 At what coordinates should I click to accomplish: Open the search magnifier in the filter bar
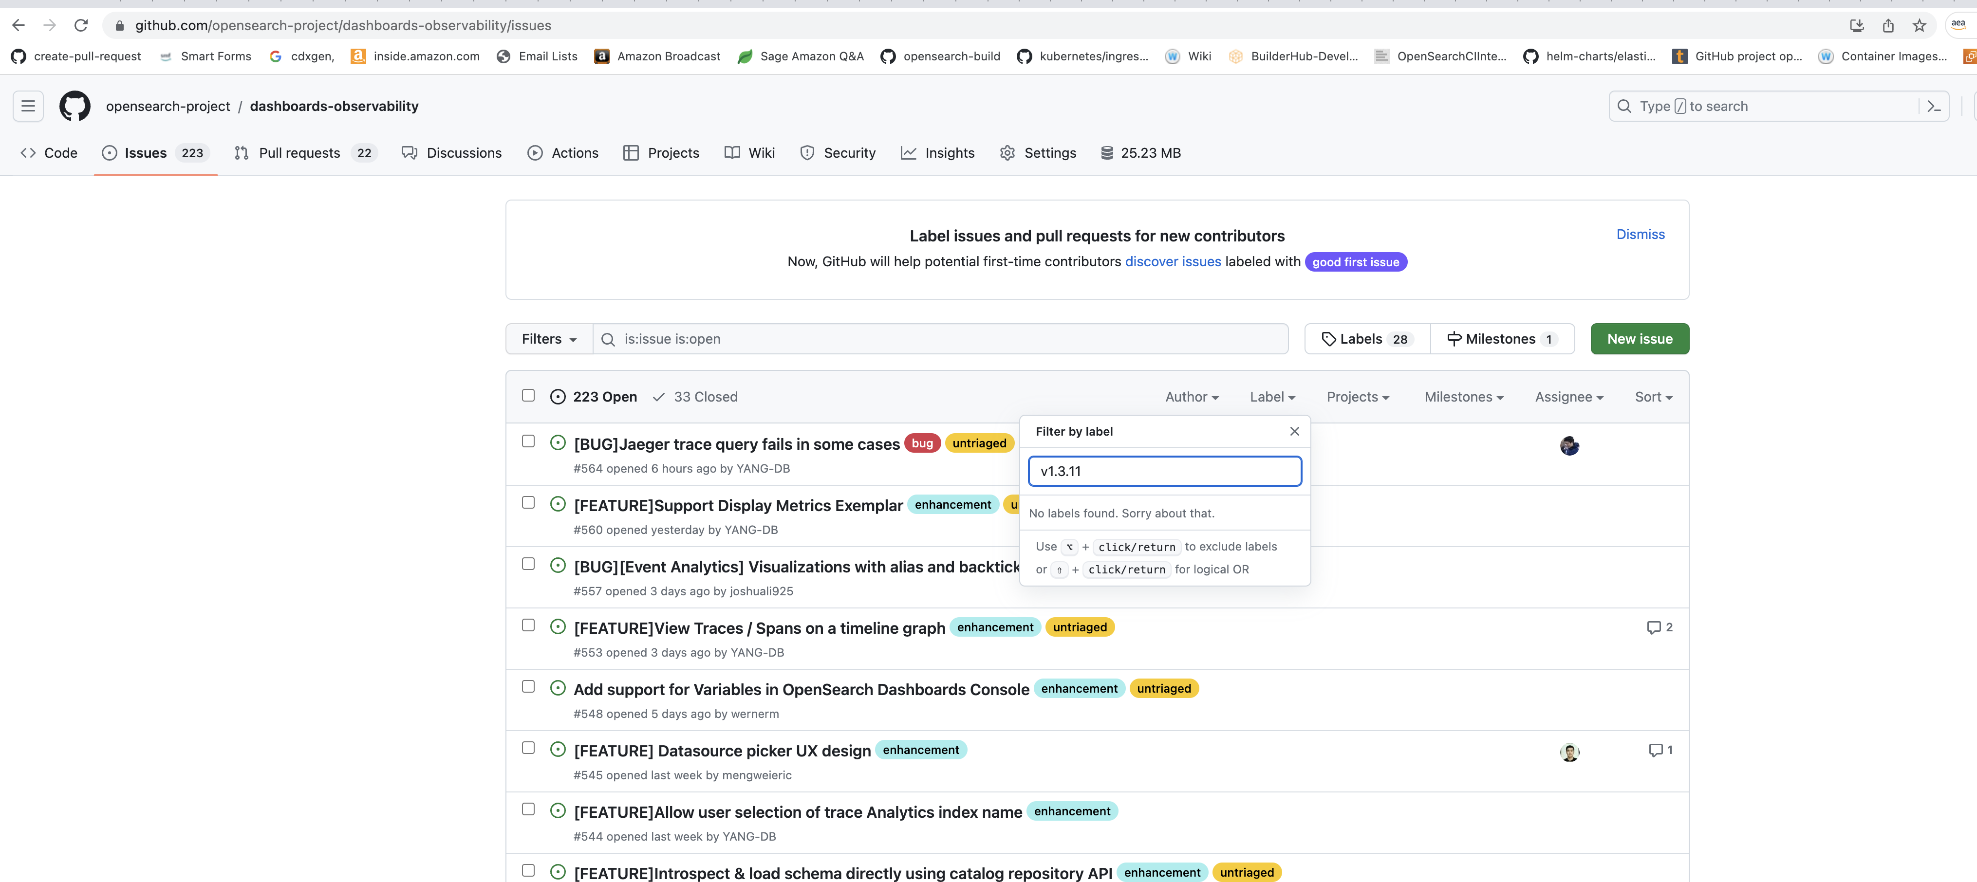(x=607, y=339)
